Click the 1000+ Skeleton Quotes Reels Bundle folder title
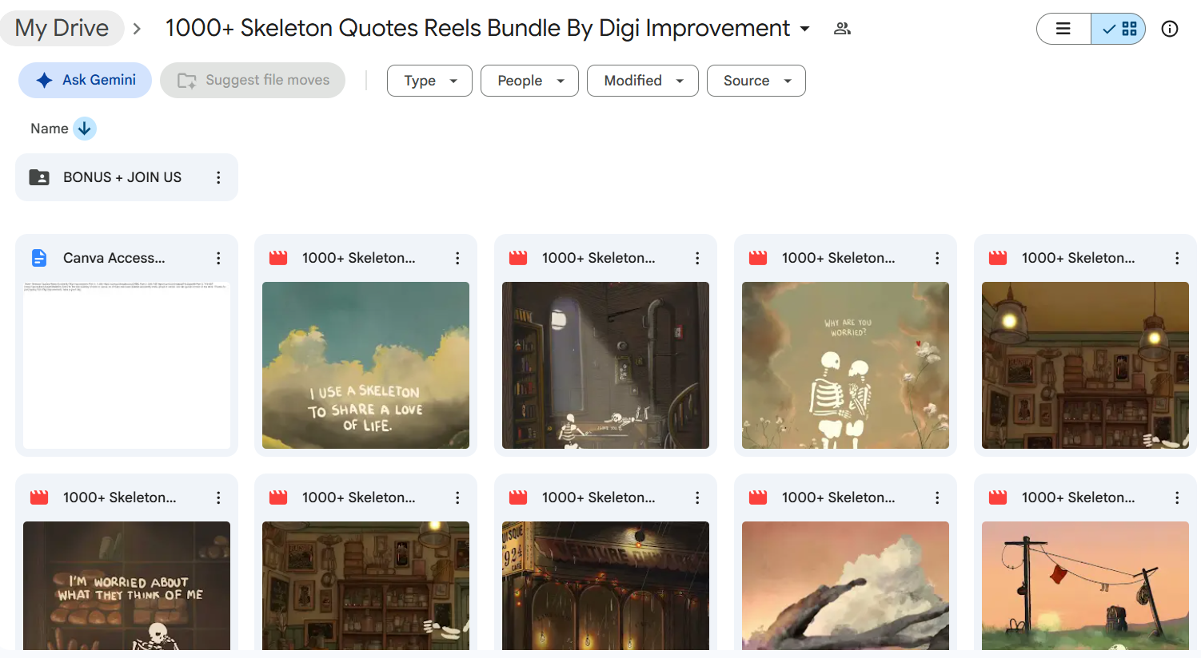This screenshot has width=1201, height=658. click(477, 28)
